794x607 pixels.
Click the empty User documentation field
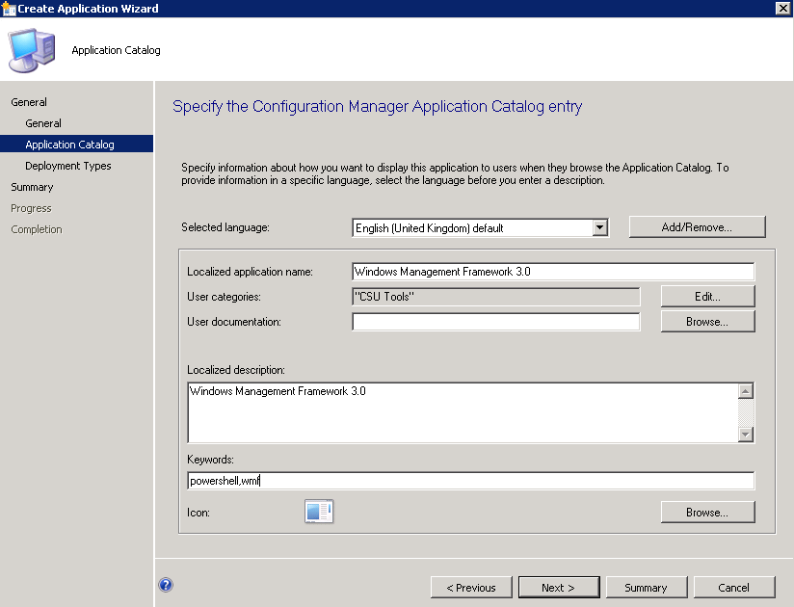[x=495, y=322]
